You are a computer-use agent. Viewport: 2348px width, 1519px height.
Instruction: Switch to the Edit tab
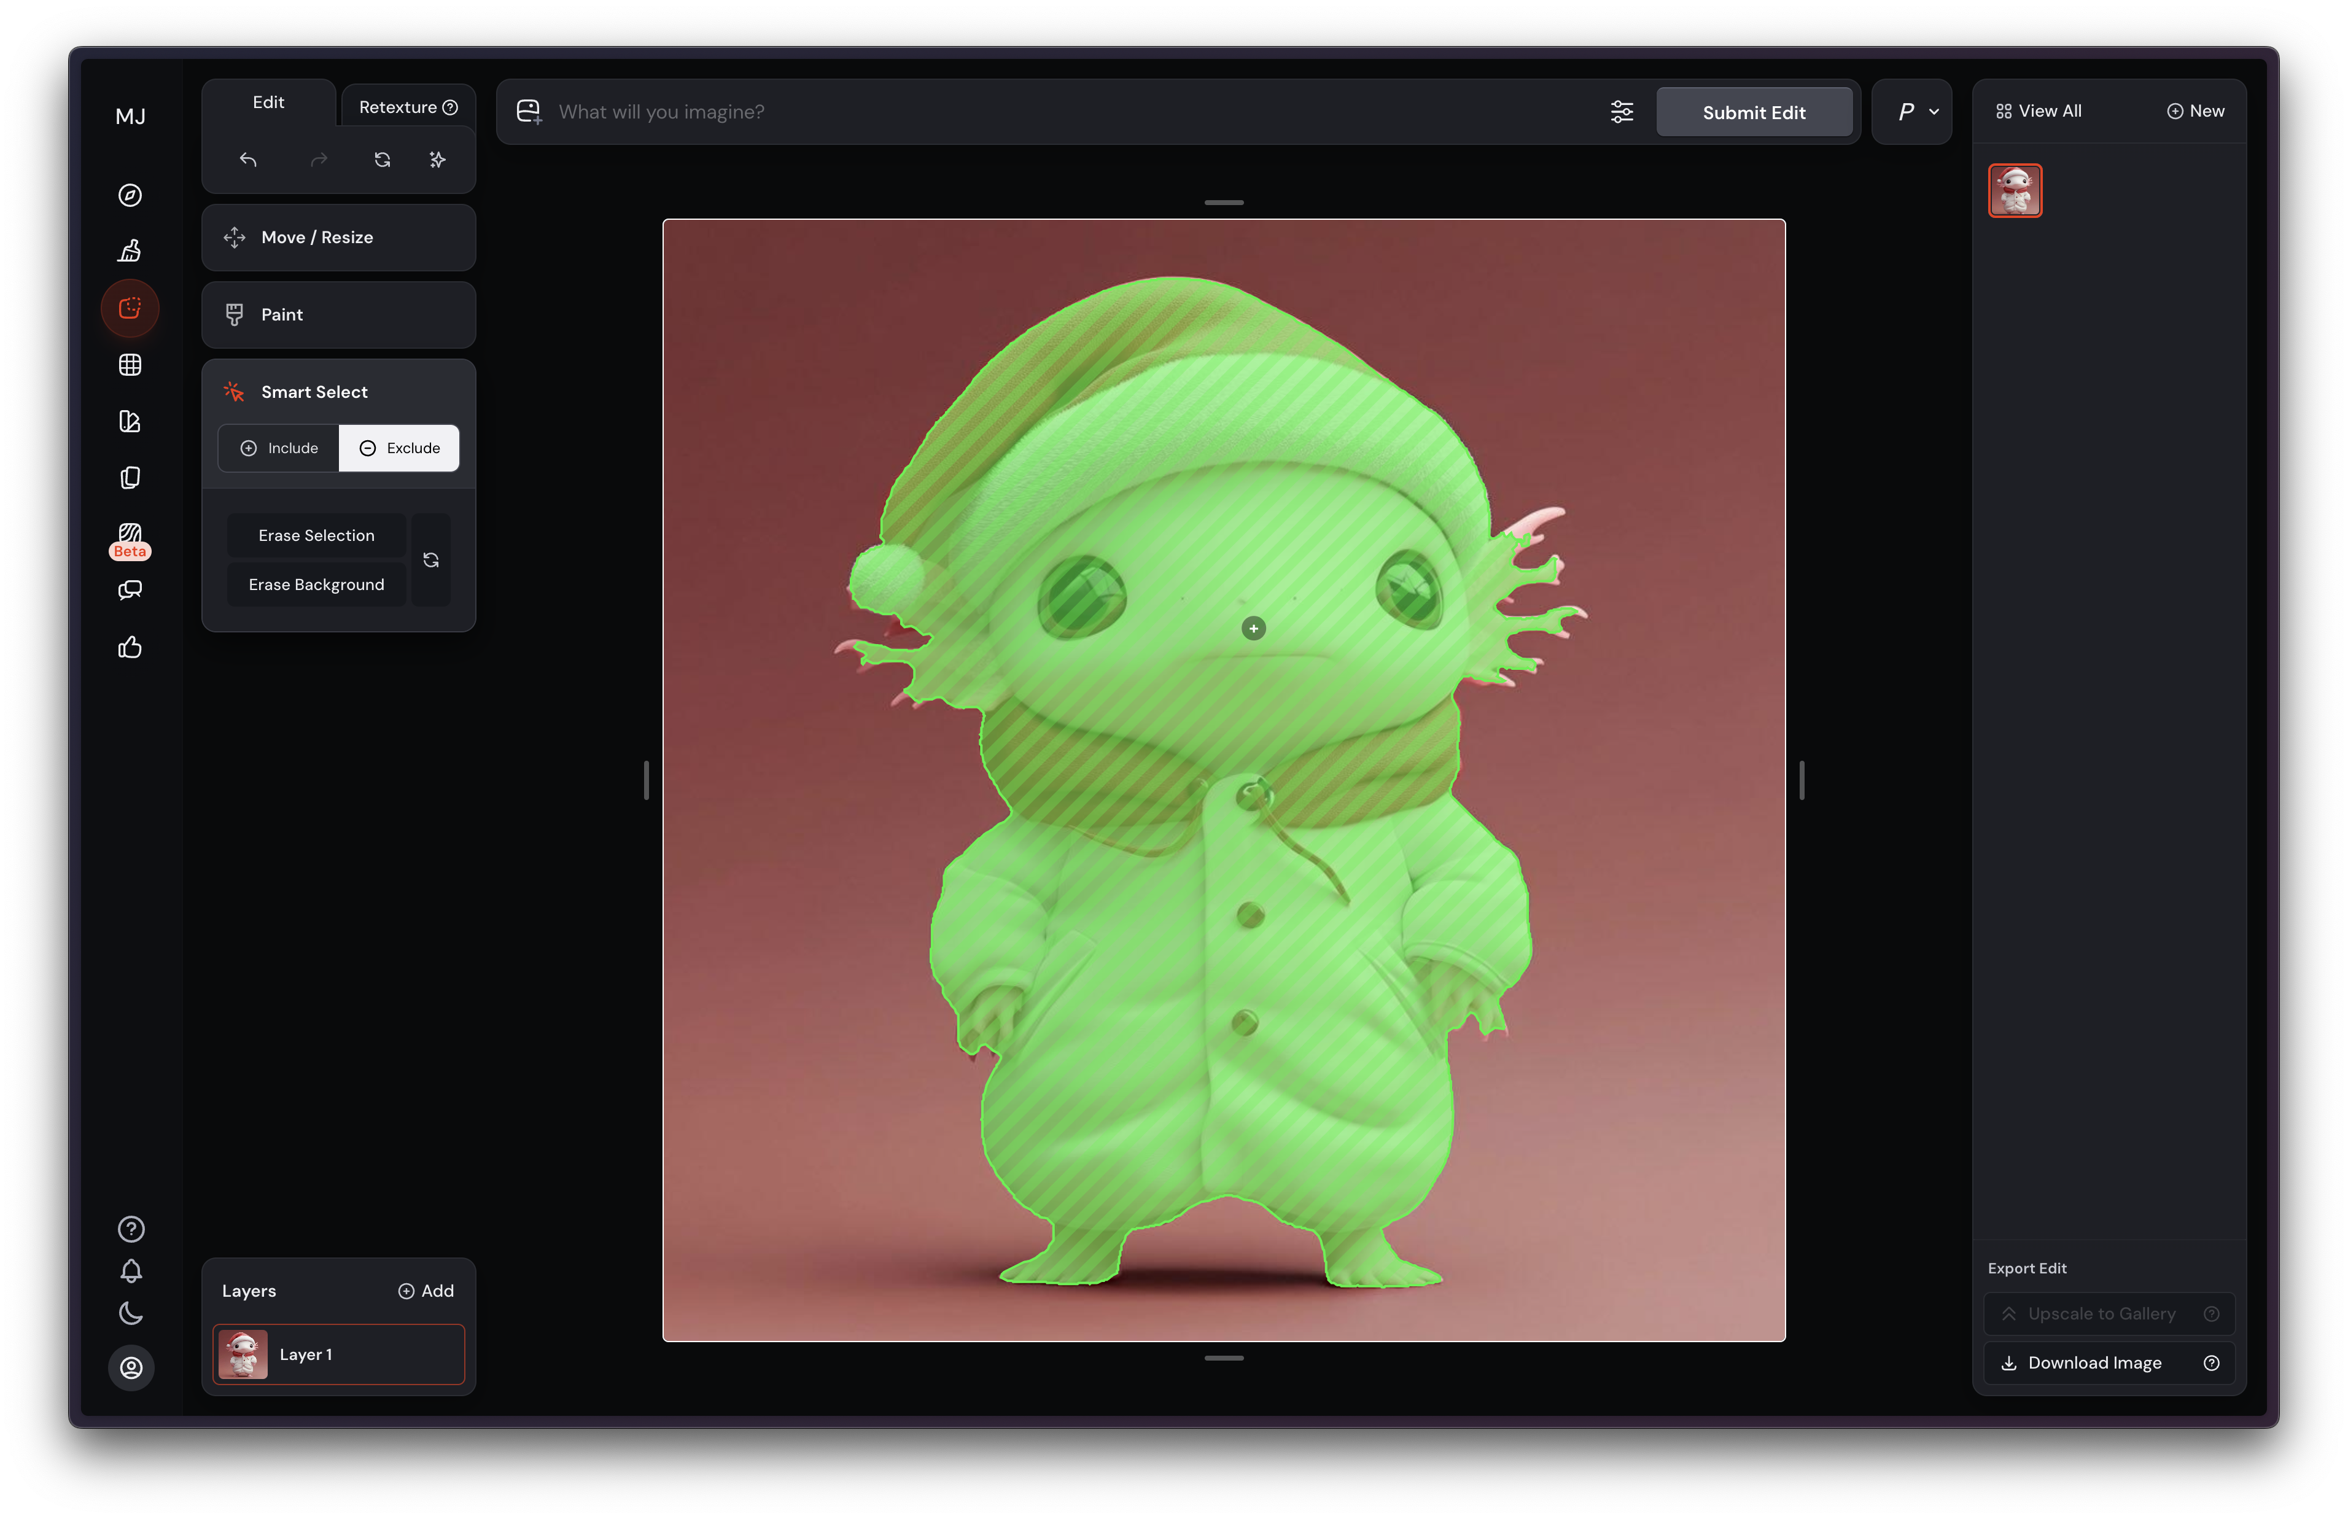click(x=268, y=103)
